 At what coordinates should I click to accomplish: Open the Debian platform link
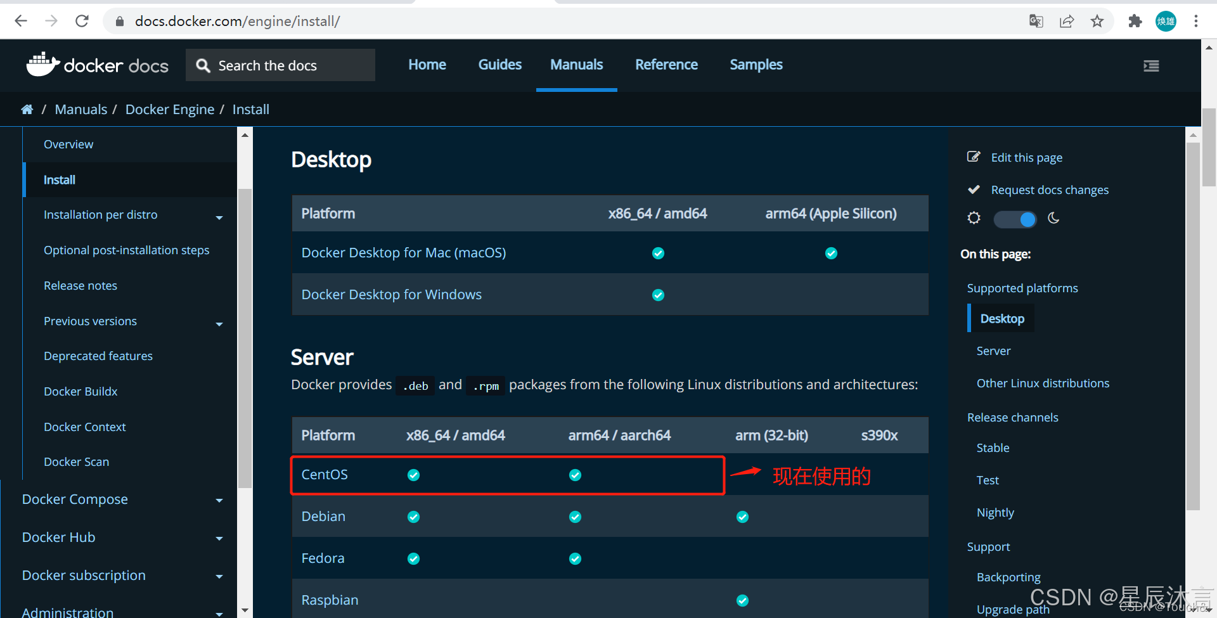tap(323, 517)
